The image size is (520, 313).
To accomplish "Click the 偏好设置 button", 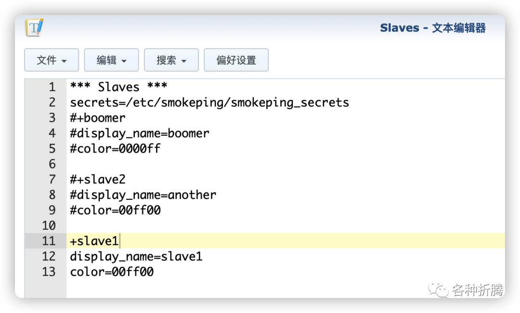I will click(236, 60).
